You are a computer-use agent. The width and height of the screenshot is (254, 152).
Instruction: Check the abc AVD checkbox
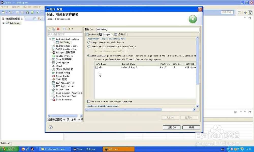(97, 67)
